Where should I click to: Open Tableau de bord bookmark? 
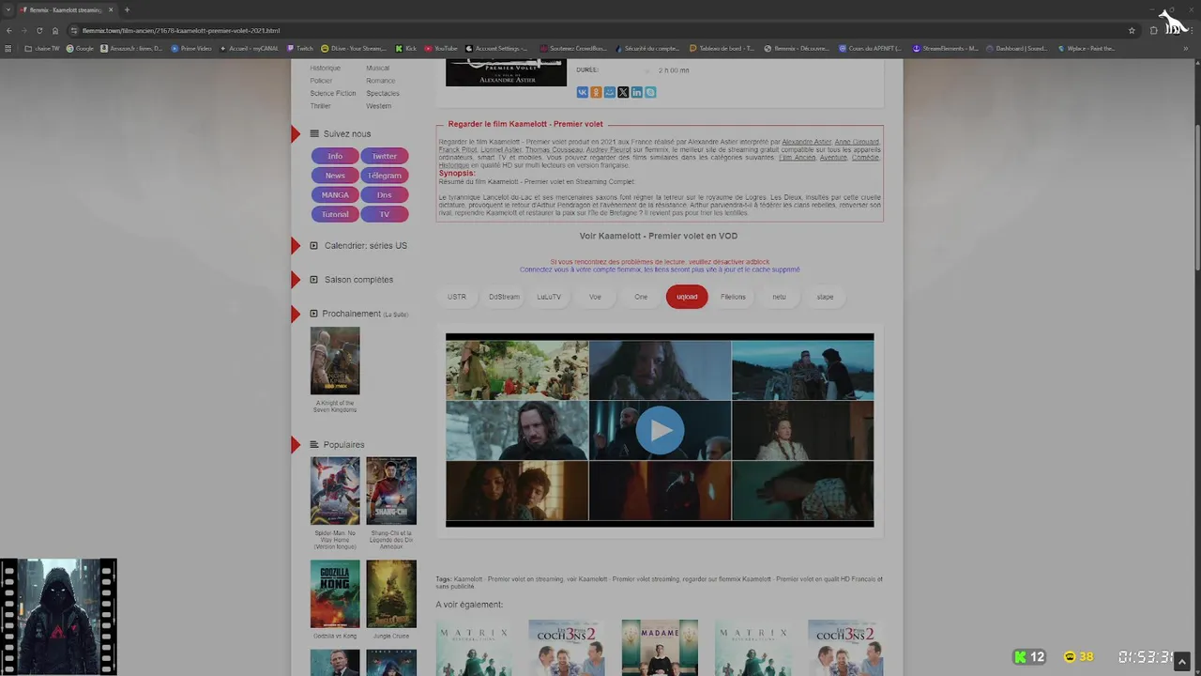(x=722, y=48)
